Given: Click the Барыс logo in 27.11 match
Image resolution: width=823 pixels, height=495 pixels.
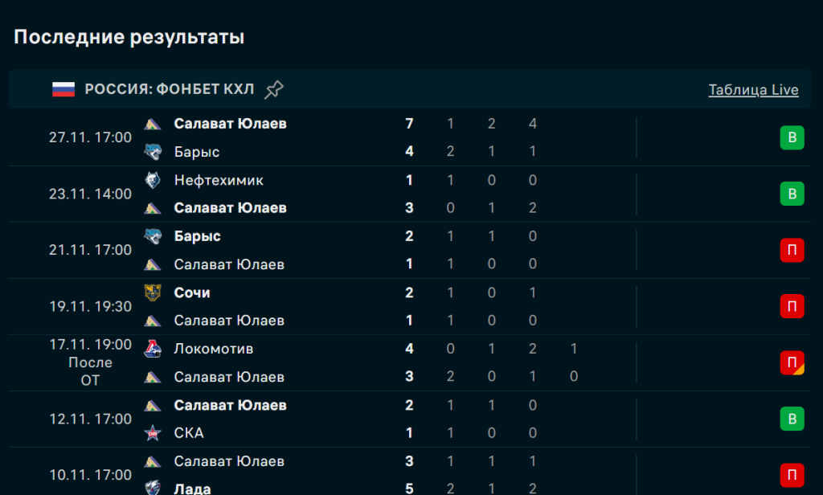Looking at the screenshot, I should click(x=153, y=152).
